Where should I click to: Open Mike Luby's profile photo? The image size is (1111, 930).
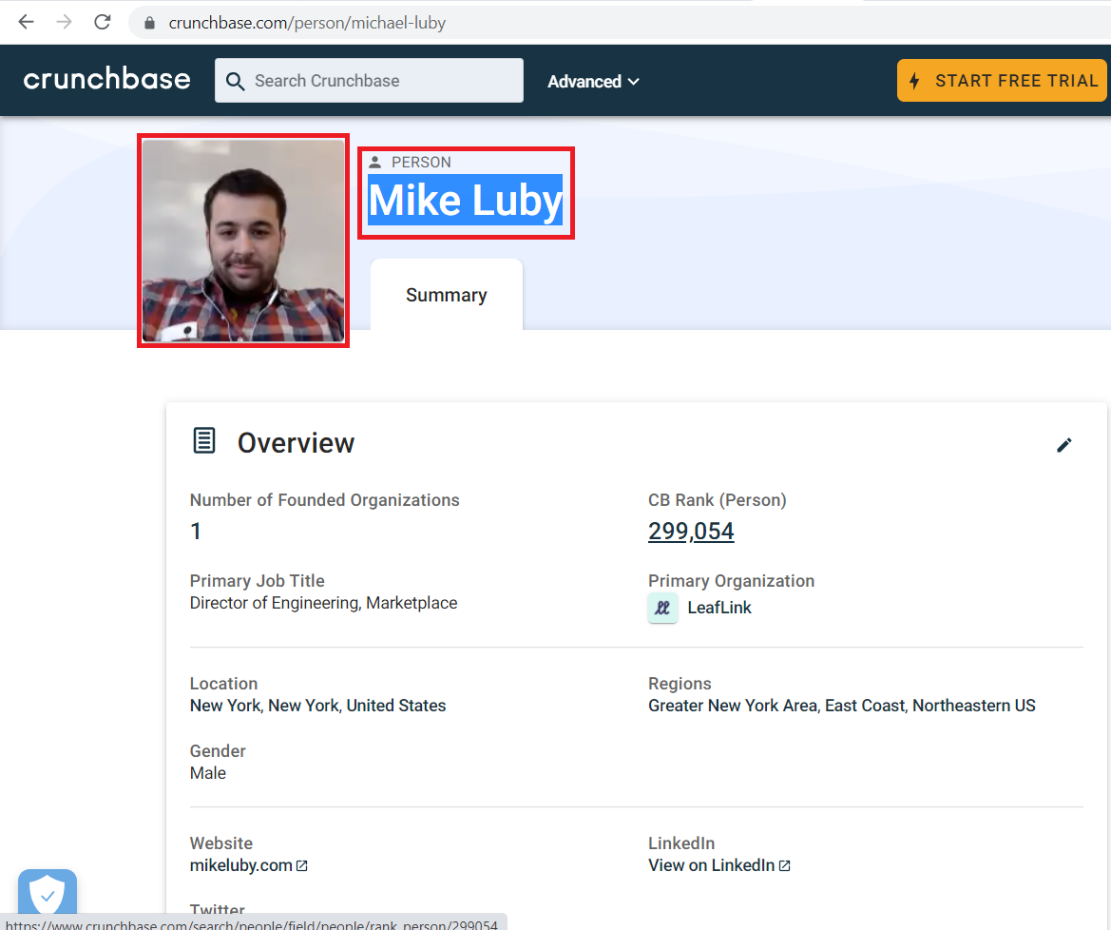243,241
